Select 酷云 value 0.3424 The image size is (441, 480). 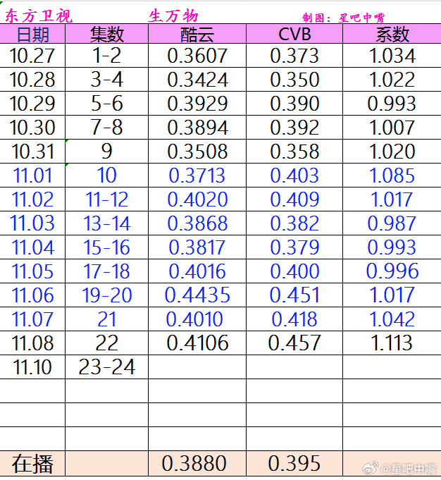point(197,80)
